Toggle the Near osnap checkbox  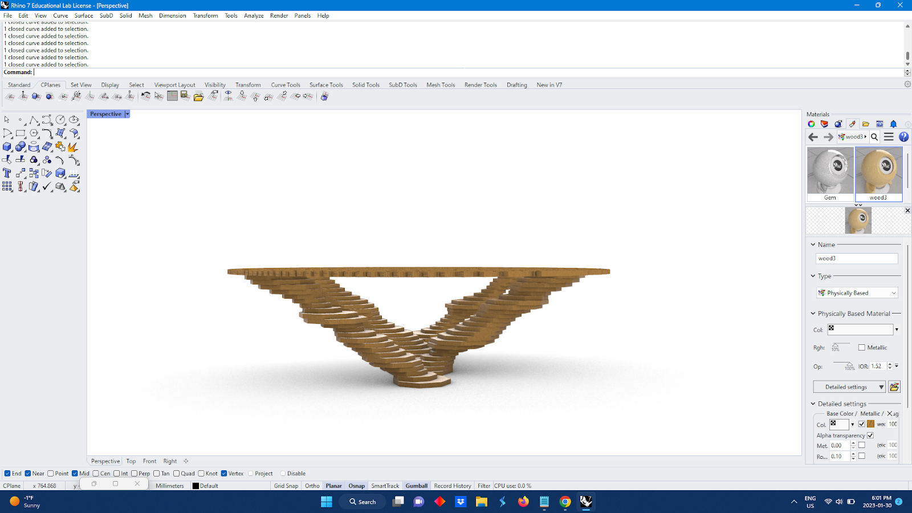coord(28,473)
